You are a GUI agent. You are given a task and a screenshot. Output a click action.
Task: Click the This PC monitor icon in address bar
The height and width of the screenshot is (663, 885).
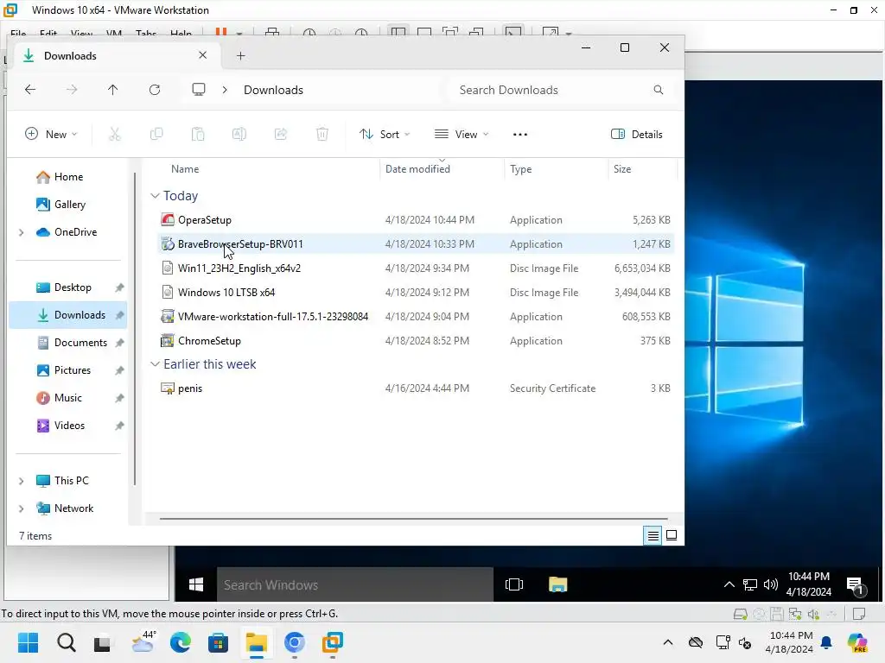(x=199, y=90)
